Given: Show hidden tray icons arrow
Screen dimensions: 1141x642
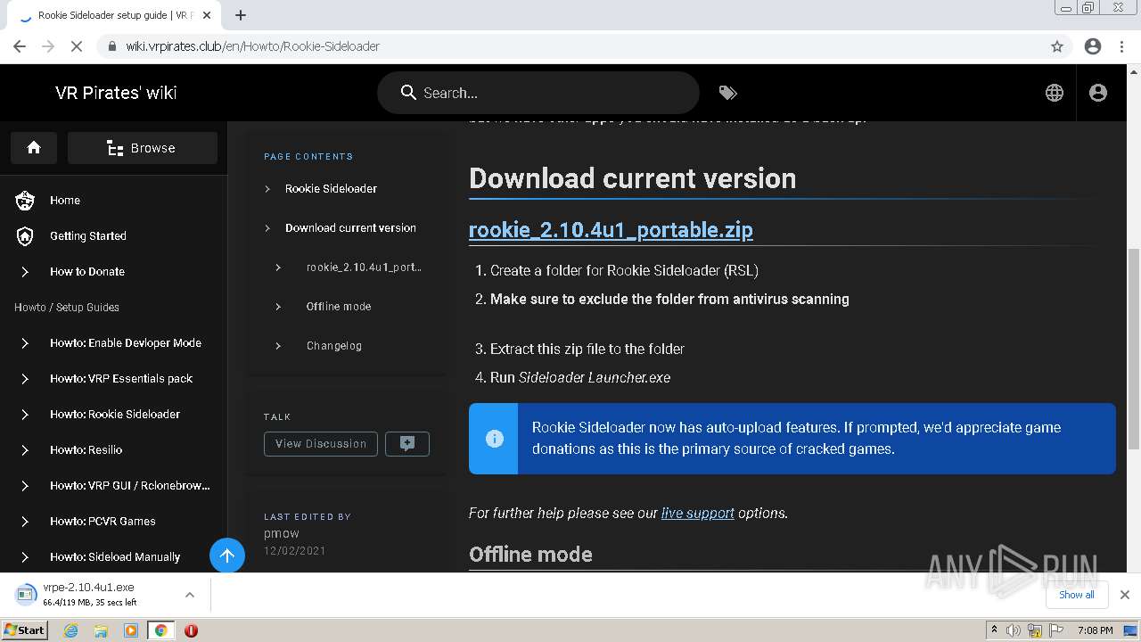Looking at the screenshot, I should click(x=994, y=630).
